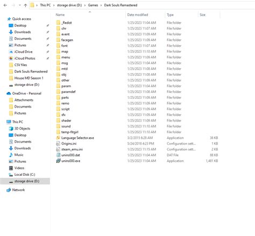Open Documents under Quick access

(x=23, y=39)
